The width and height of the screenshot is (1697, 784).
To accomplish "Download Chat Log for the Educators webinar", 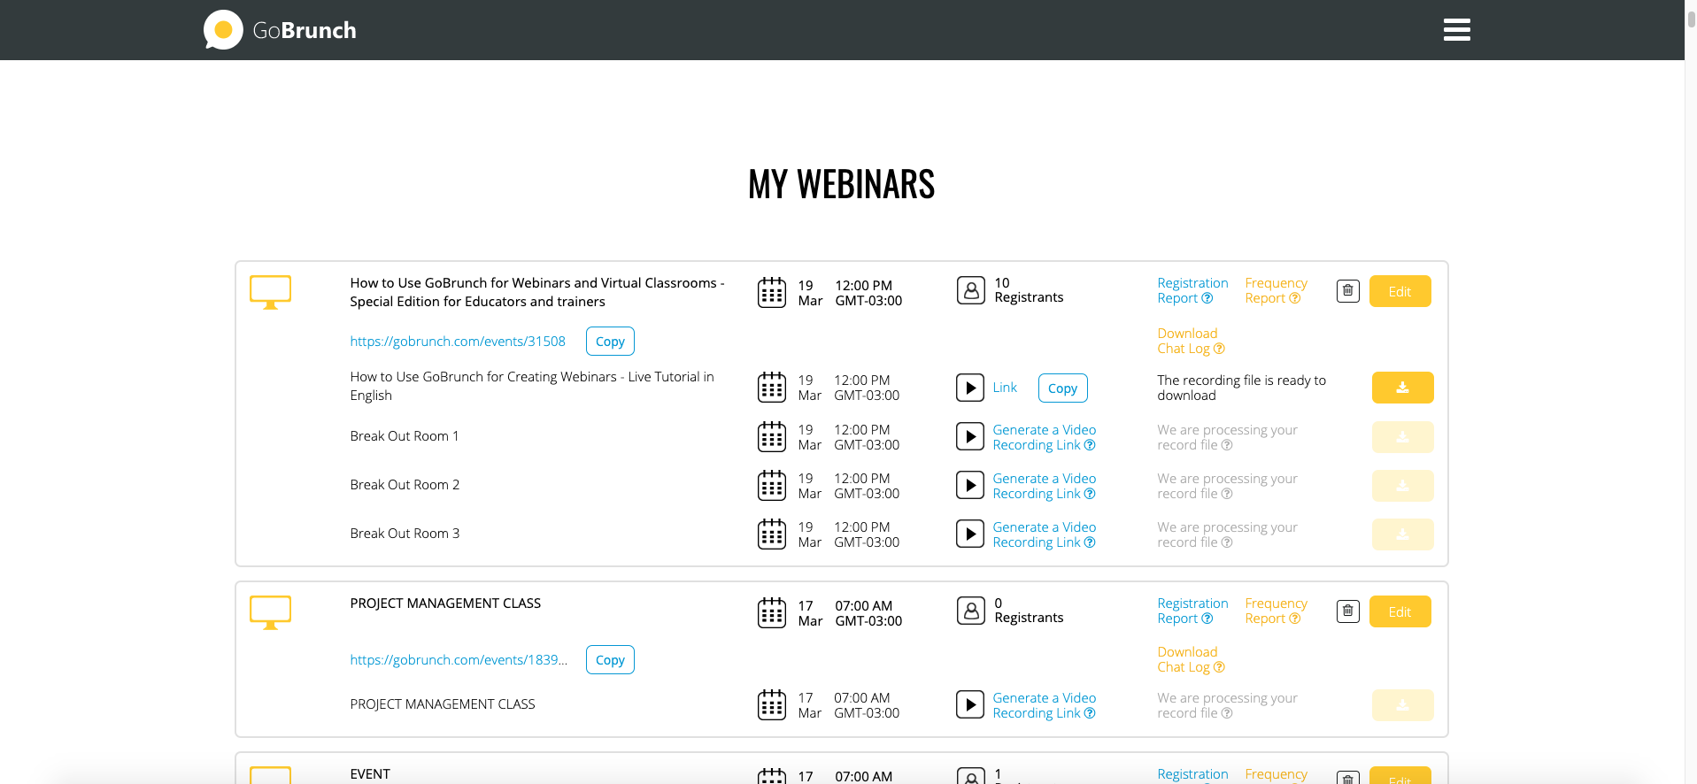I will [x=1191, y=341].
